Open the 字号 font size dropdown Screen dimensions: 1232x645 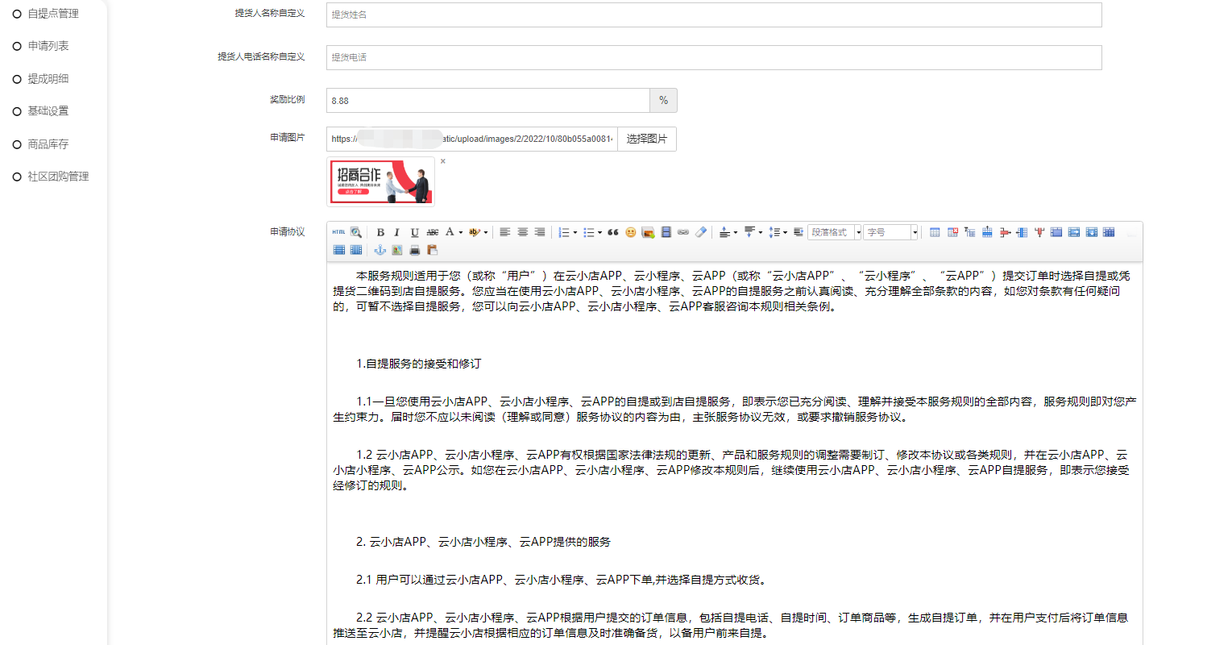[891, 232]
